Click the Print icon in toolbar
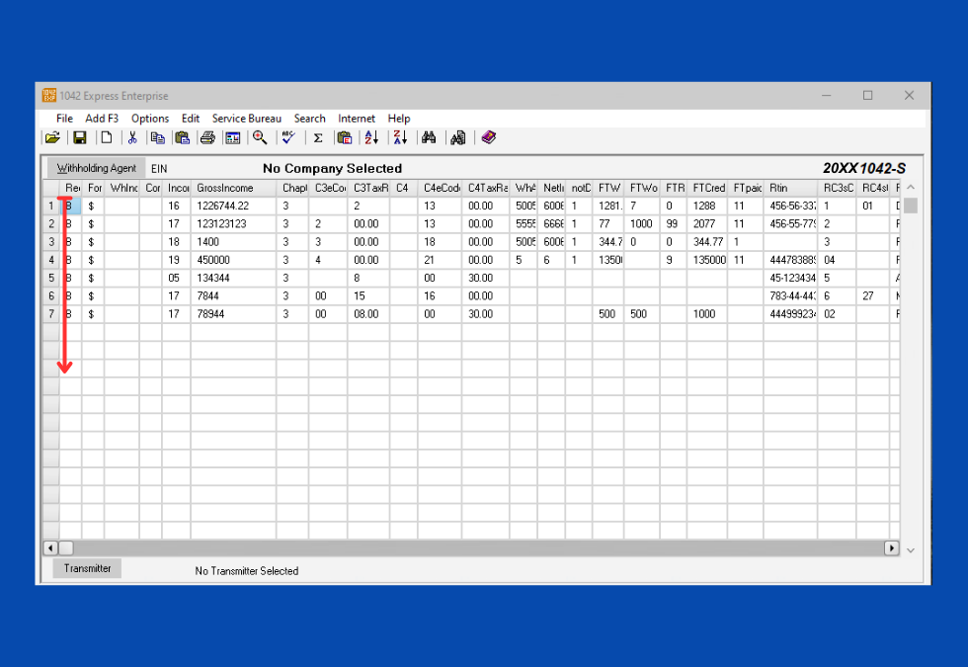This screenshot has height=667, width=968. (x=207, y=138)
